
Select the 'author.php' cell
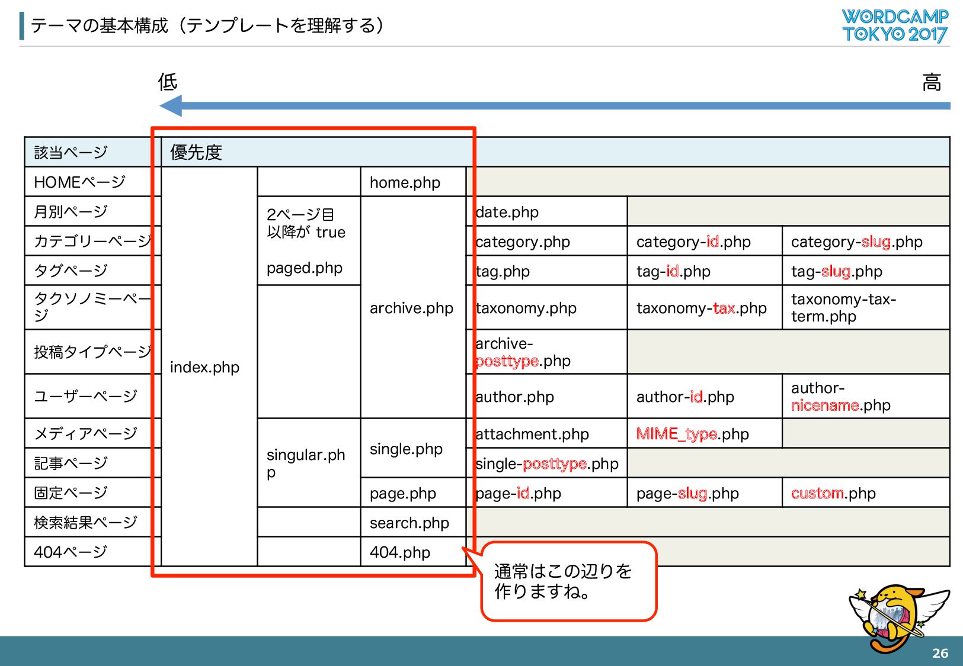[547, 396]
